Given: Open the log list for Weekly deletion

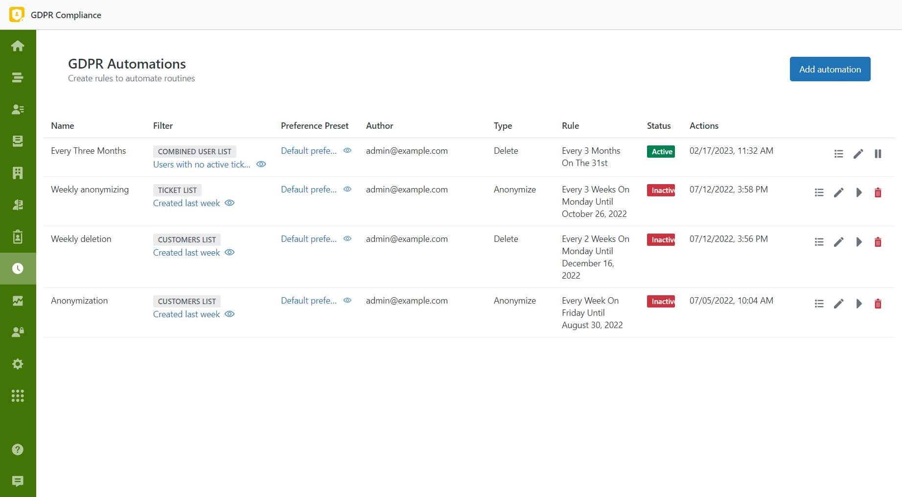Looking at the screenshot, I should (x=819, y=241).
